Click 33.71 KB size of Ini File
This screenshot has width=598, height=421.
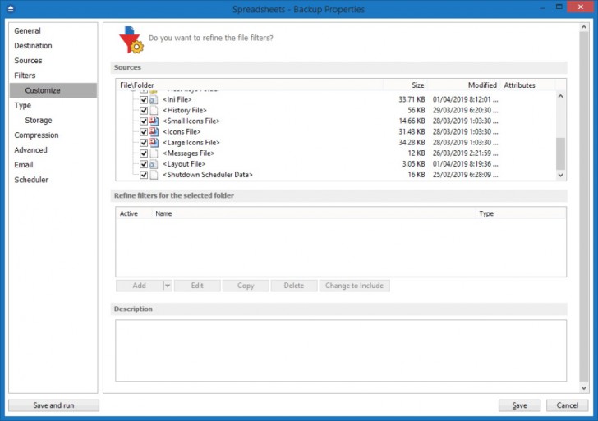(412, 100)
